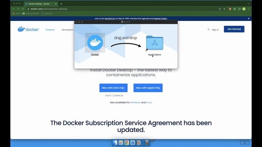The width and height of the screenshot is (262, 147).
Task: Open Finder from the Dock
Action: 115,143
